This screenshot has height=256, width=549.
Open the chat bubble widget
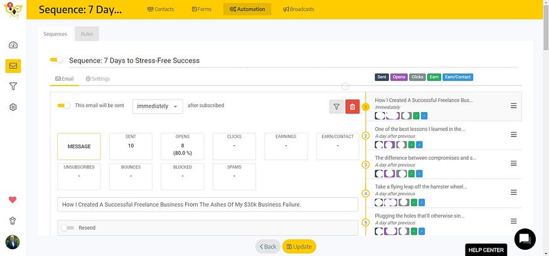pyautogui.click(x=525, y=239)
